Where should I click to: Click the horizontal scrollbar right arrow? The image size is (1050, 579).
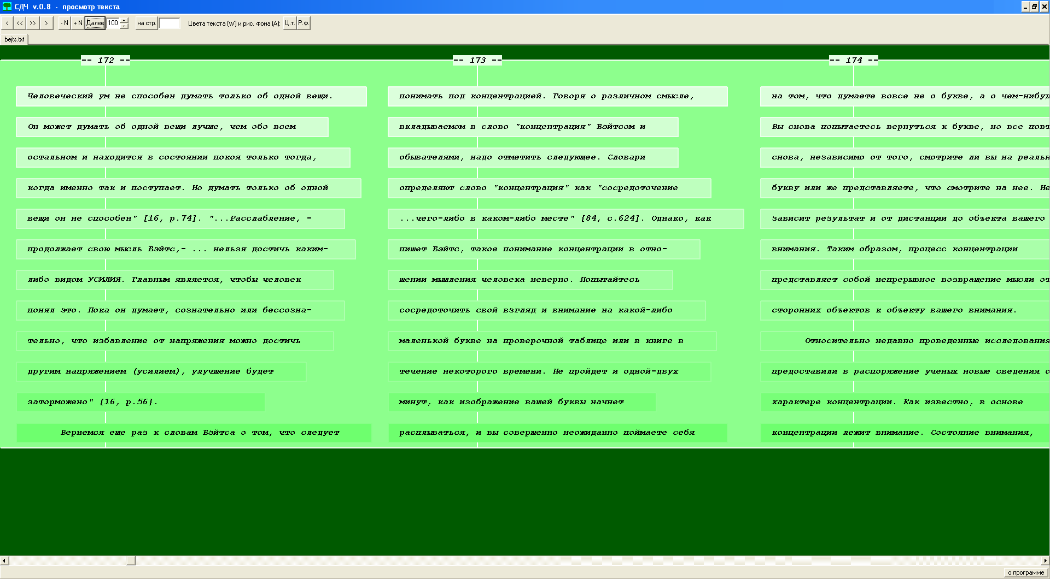[x=1045, y=560]
